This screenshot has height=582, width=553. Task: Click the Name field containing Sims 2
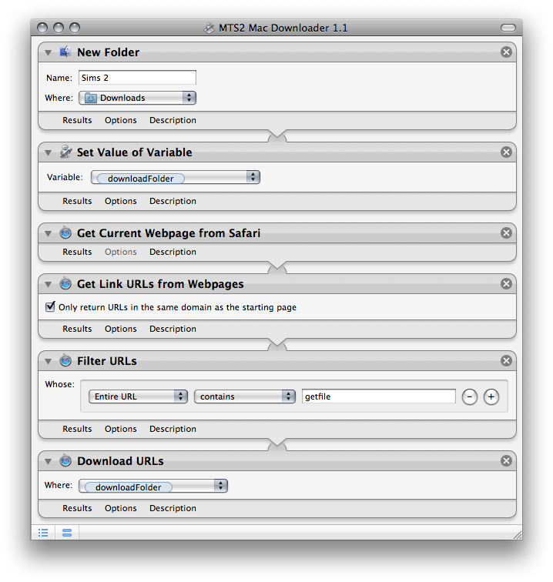point(137,78)
